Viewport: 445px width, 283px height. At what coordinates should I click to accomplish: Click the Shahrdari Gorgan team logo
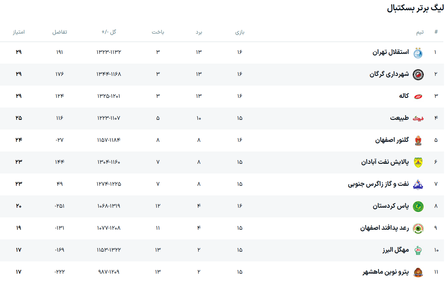click(418, 75)
